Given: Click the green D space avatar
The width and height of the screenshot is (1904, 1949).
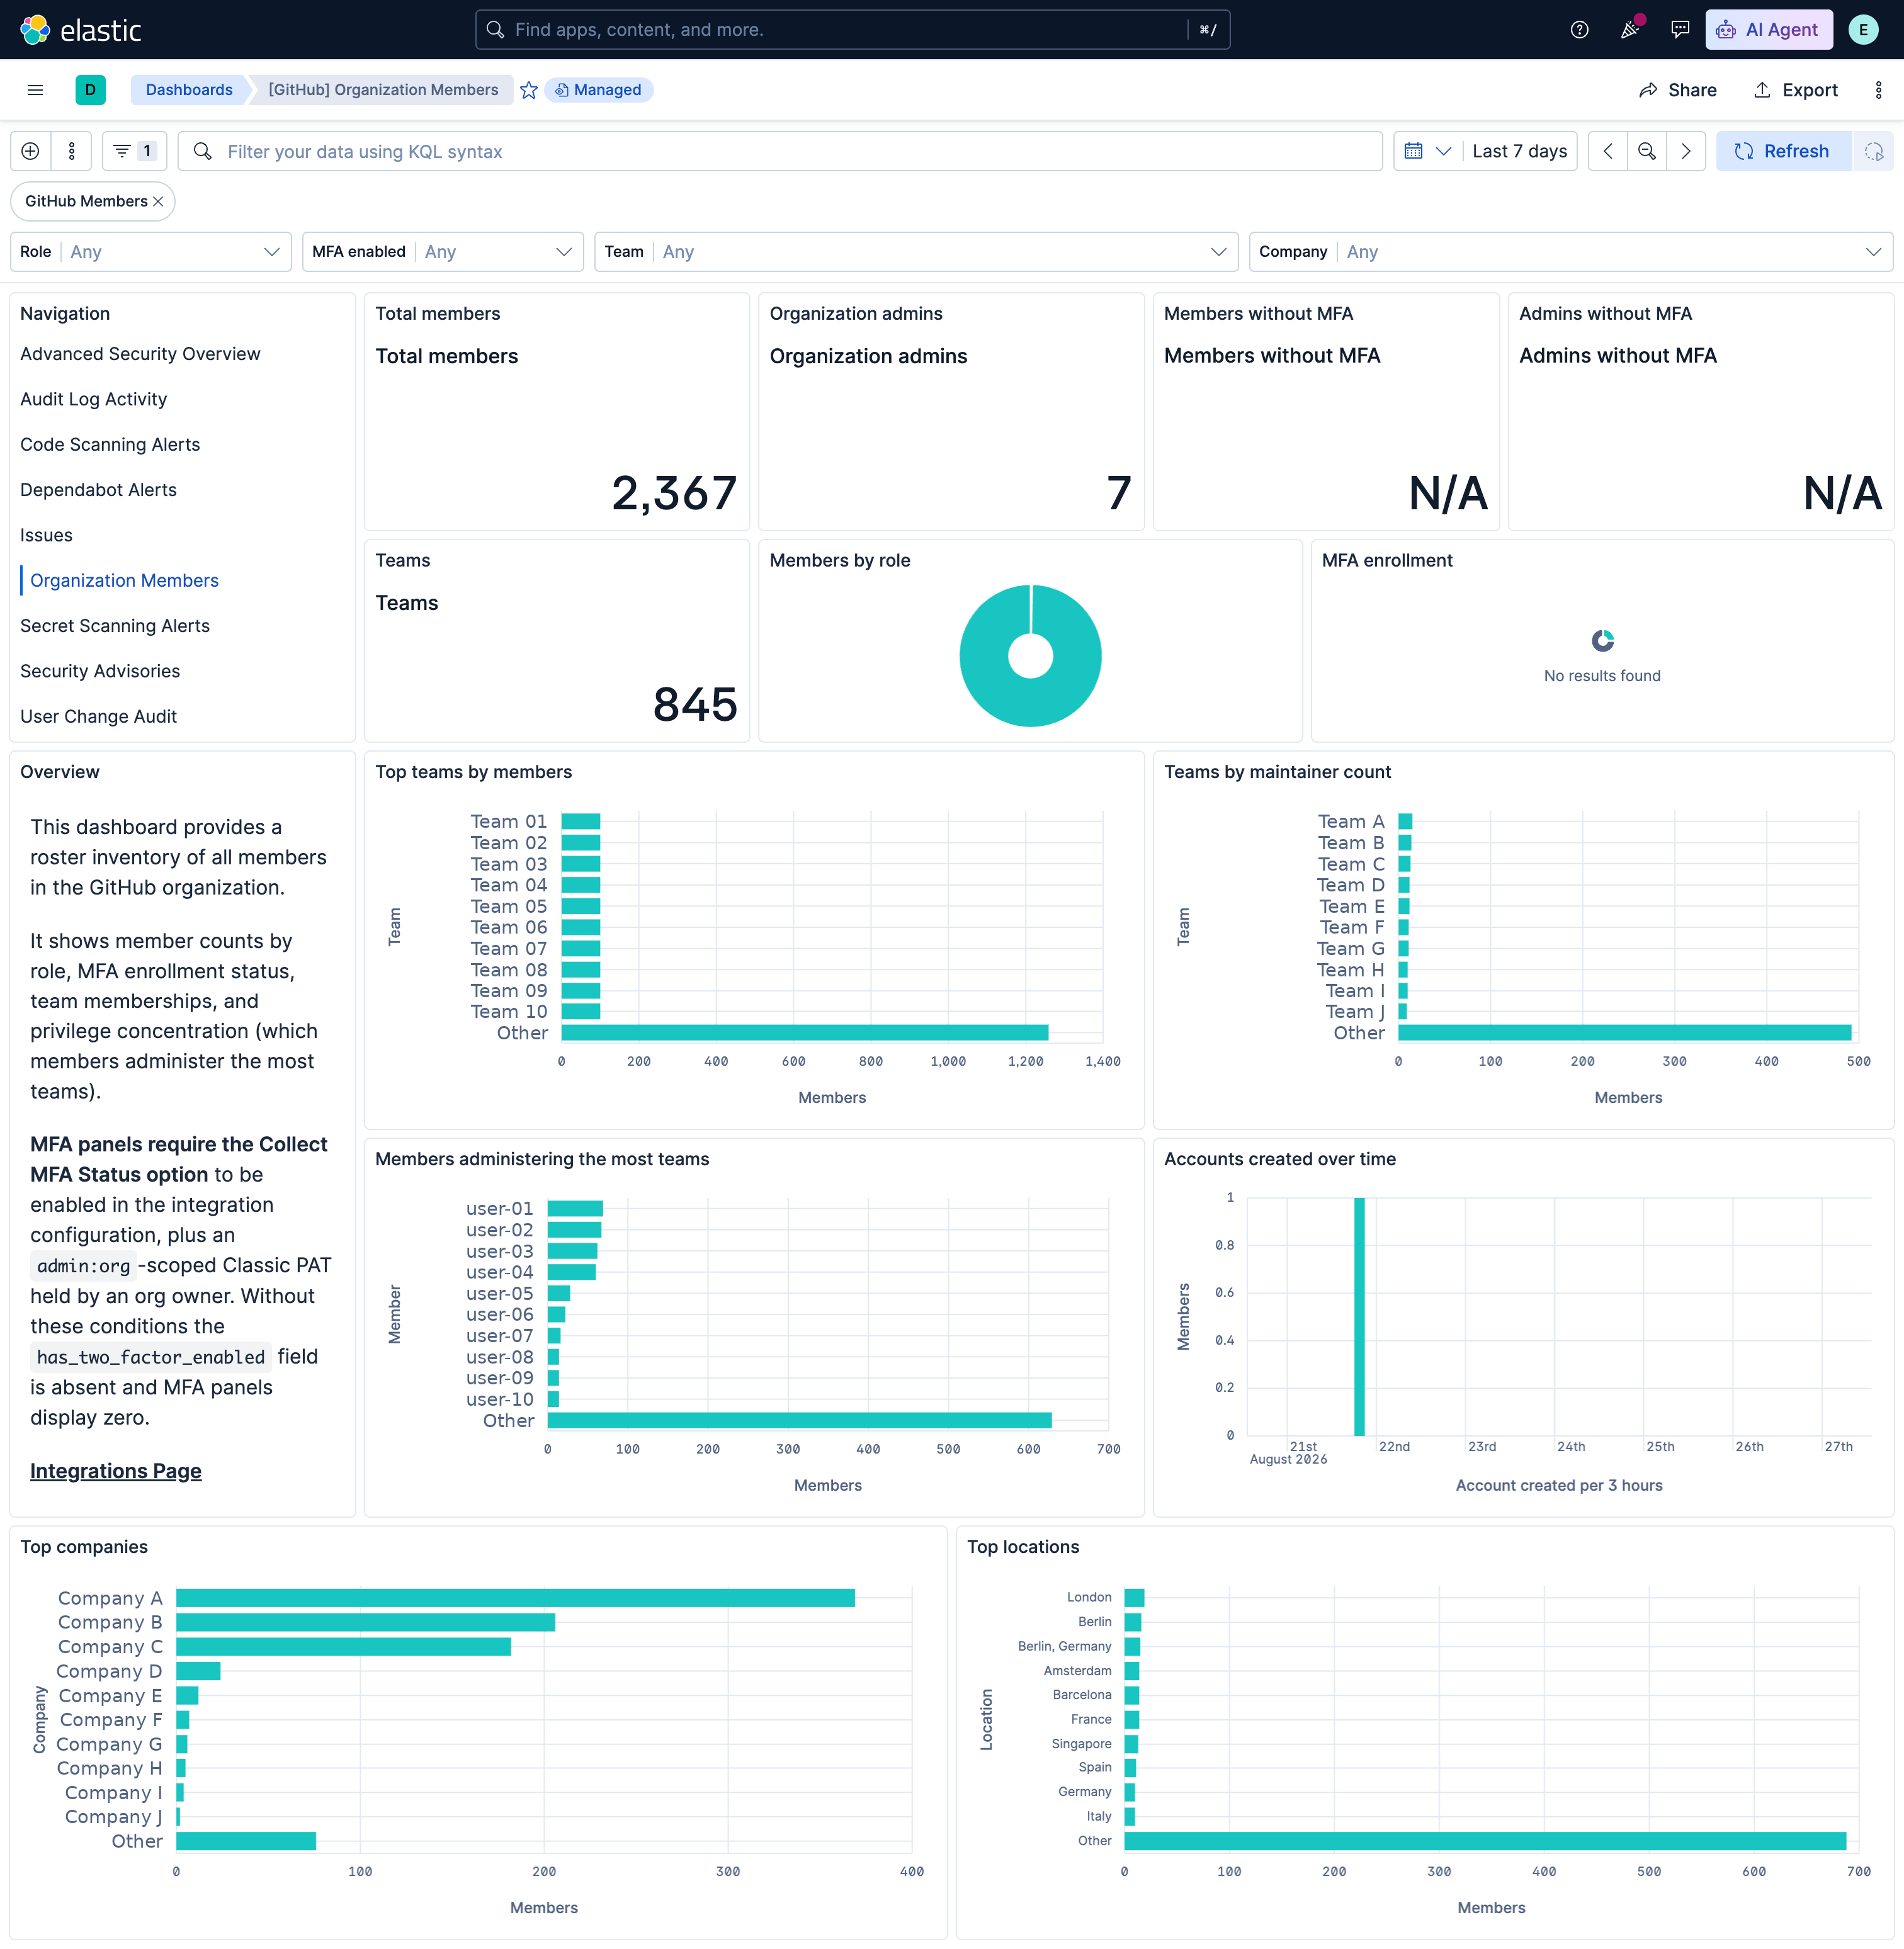Looking at the screenshot, I should tap(90, 90).
